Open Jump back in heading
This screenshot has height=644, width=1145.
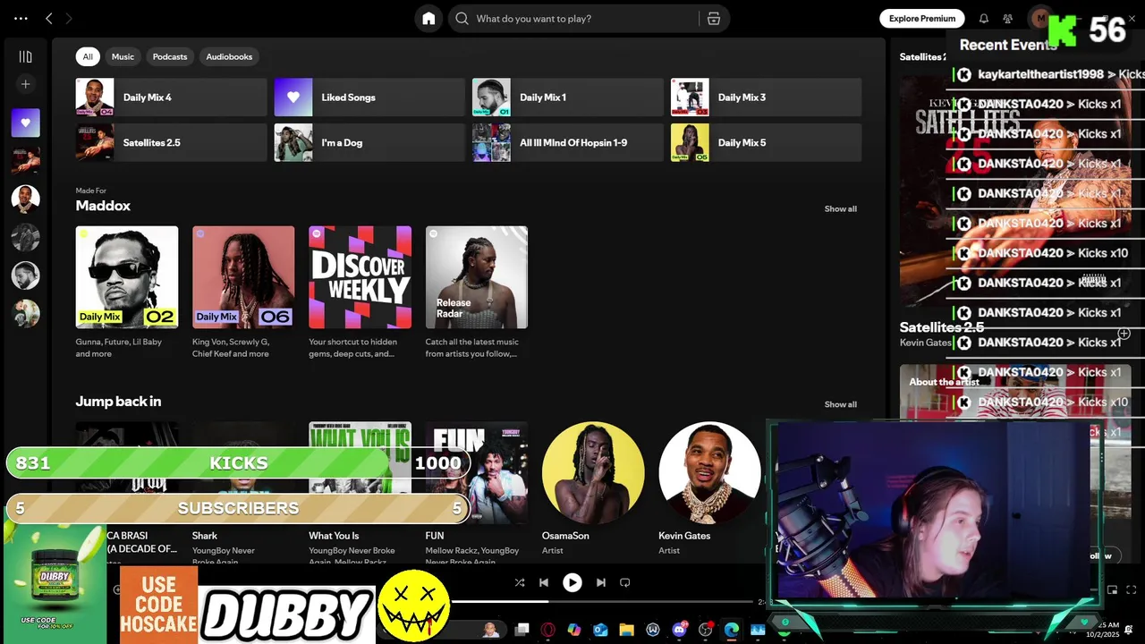(118, 402)
